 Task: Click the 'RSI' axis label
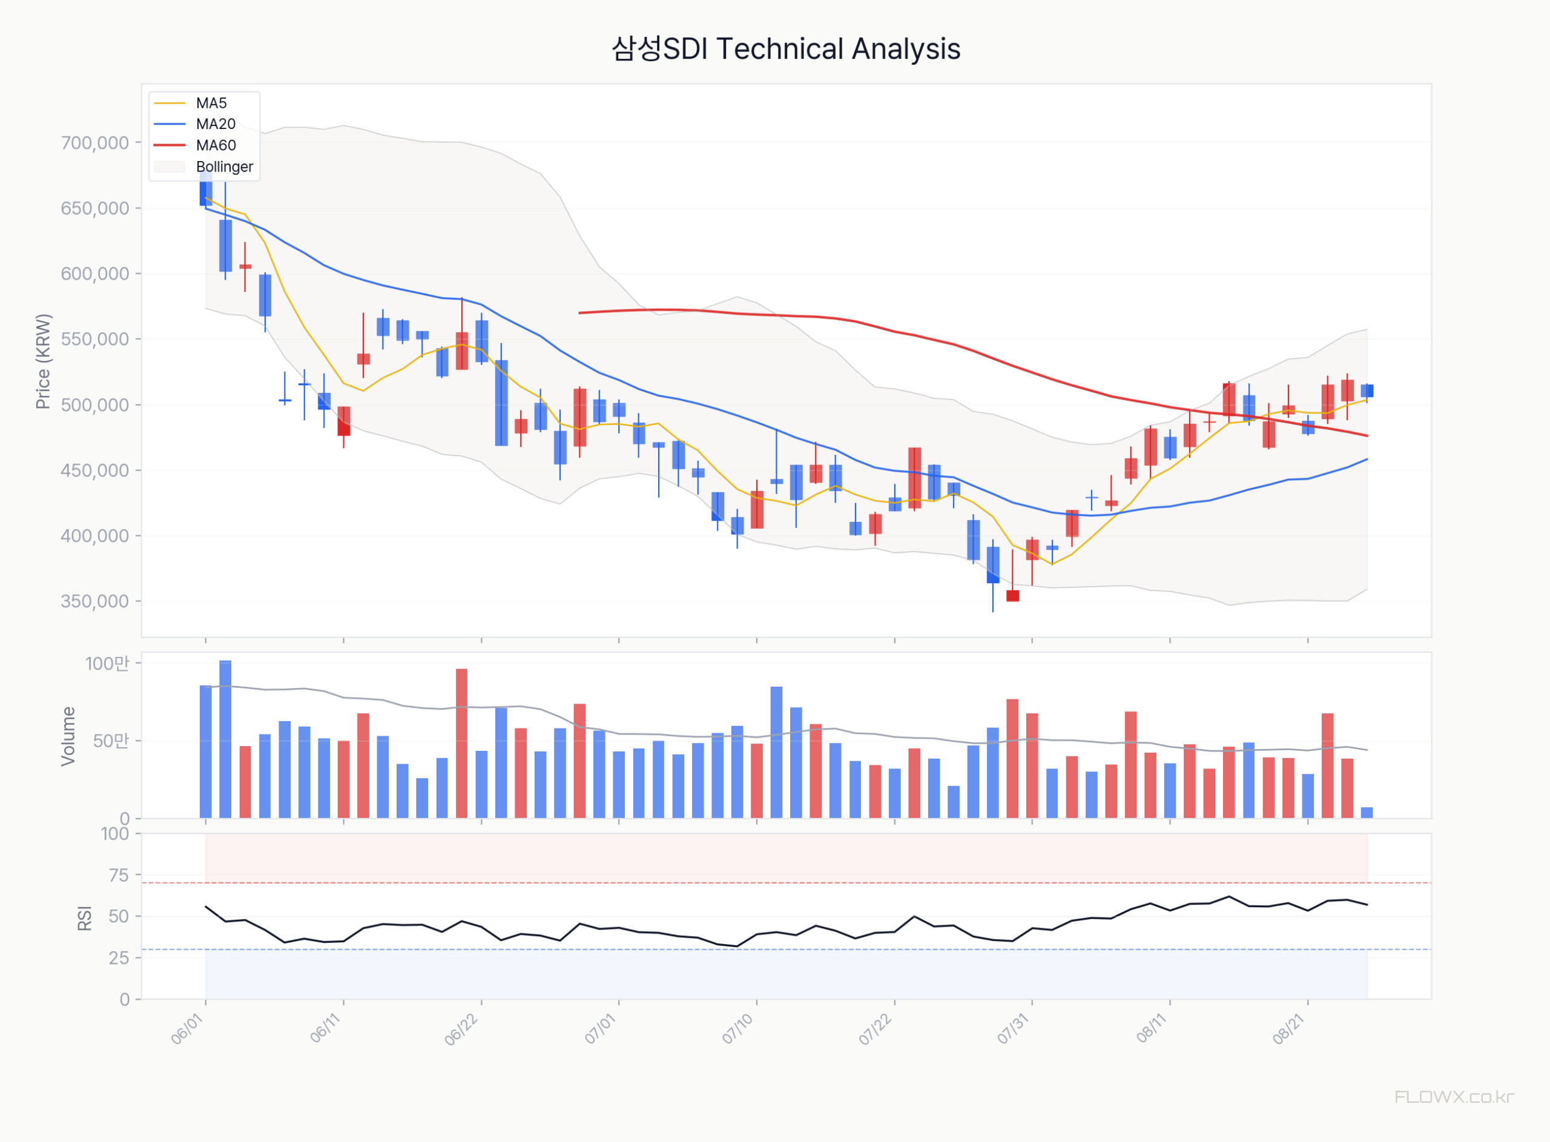click(84, 918)
